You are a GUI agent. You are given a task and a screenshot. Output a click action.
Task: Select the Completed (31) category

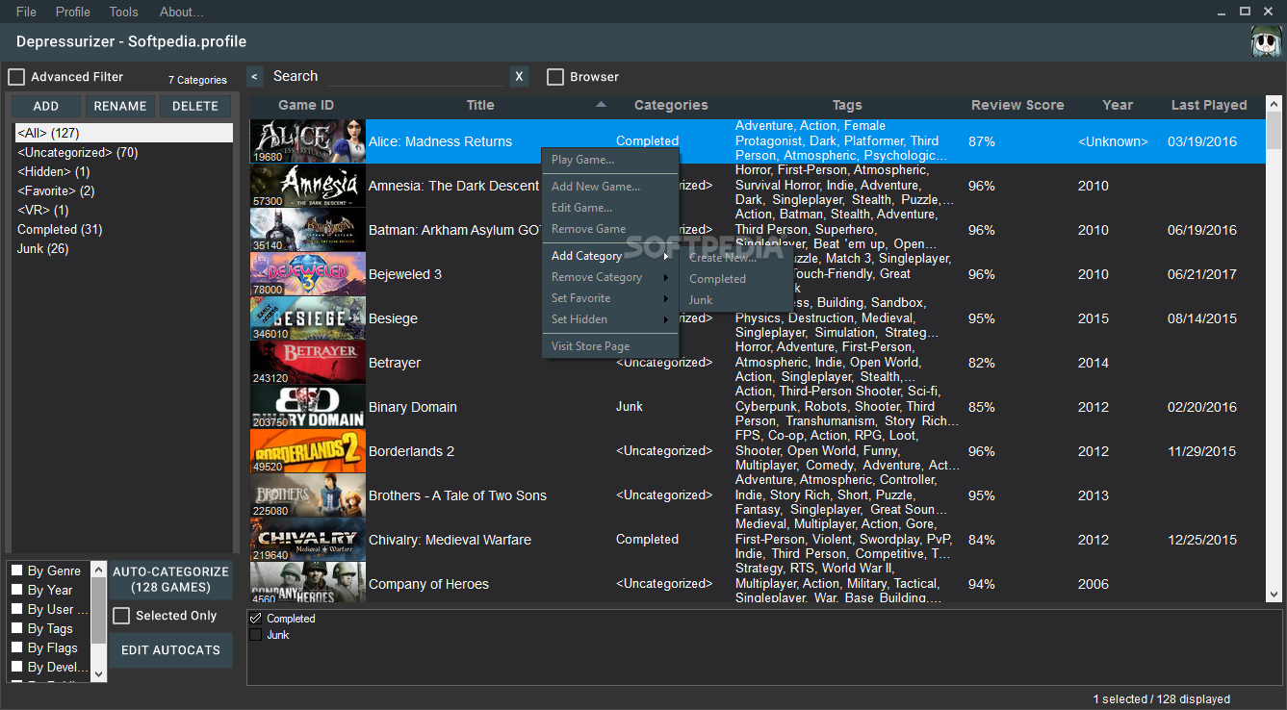pyautogui.click(x=123, y=229)
